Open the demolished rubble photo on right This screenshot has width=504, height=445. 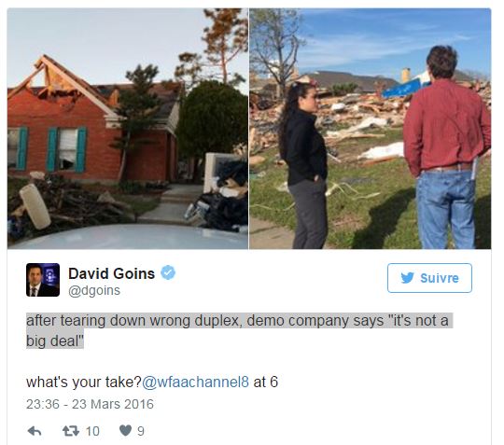pyautogui.click(x=371, y=129)
